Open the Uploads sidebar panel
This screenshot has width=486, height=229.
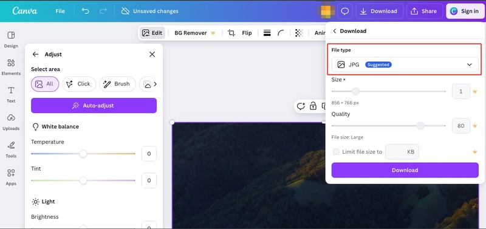(x=11, y=123)
